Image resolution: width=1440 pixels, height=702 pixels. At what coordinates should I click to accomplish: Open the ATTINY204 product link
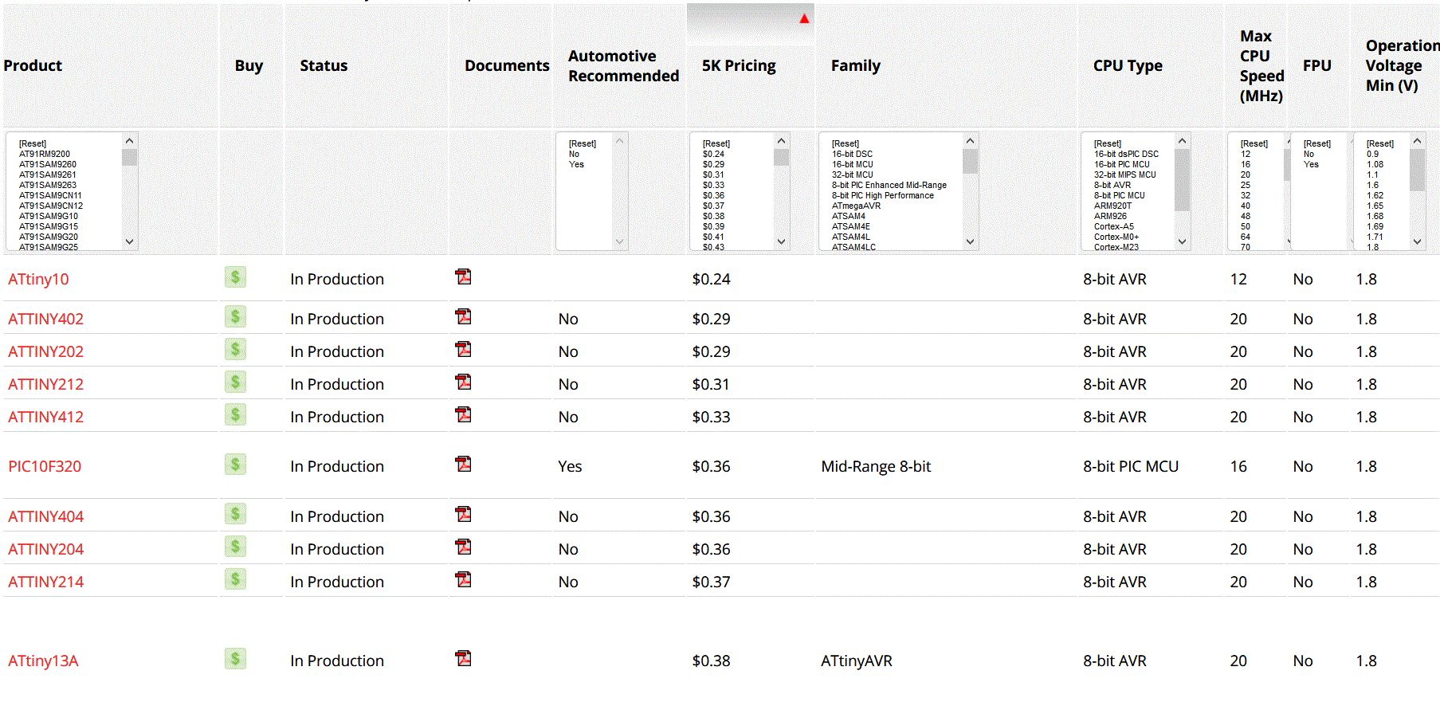coord(45,549)
